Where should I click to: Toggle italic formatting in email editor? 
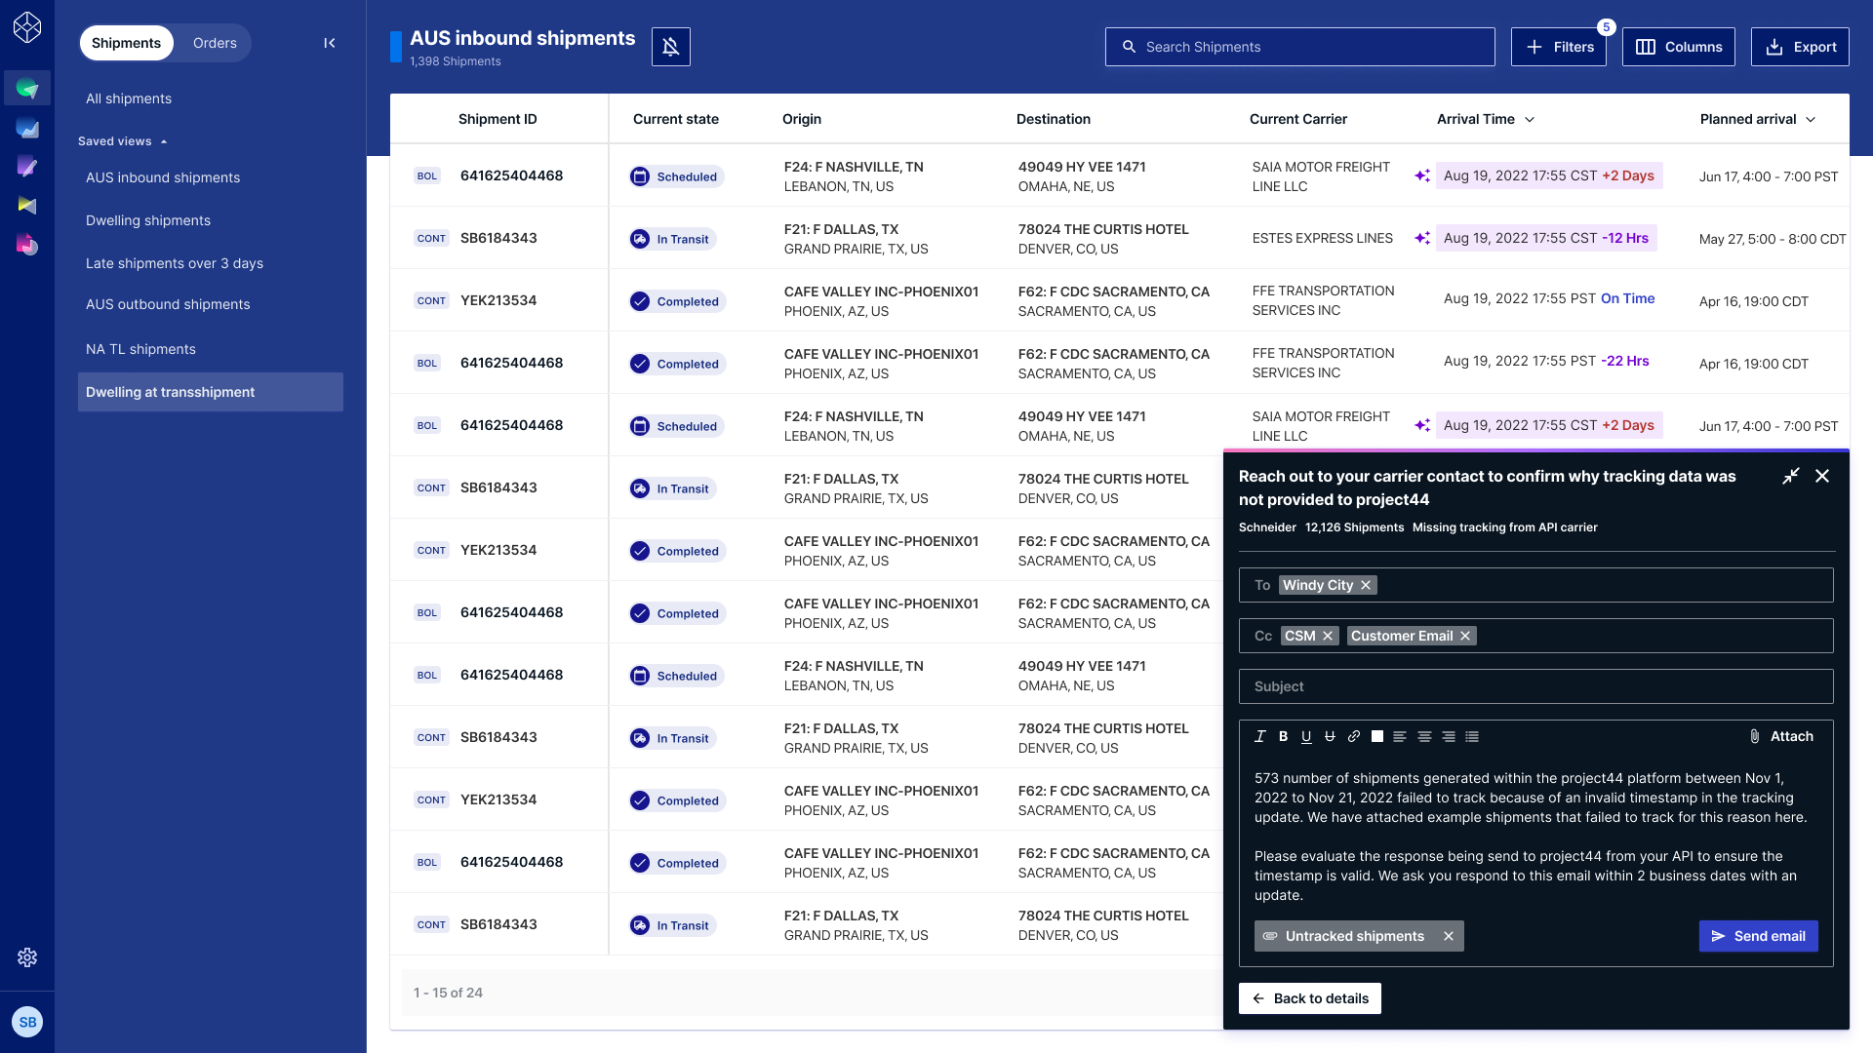(1259, 737)
